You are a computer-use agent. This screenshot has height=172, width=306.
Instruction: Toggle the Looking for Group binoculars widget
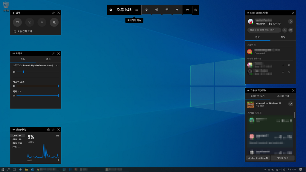187,10
